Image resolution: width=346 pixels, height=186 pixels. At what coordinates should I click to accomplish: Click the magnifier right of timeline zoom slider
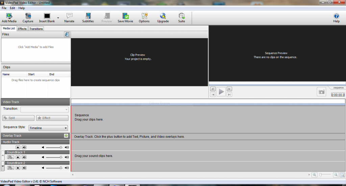point(336,175)
